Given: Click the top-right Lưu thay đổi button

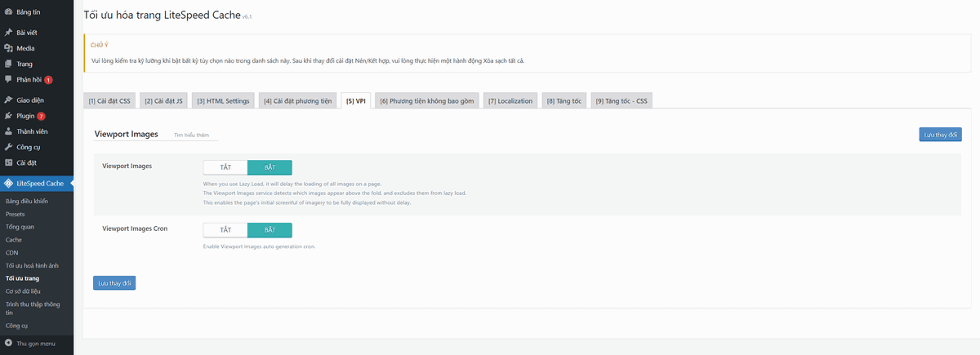Looking at the screenshot, I should [940, 135].
